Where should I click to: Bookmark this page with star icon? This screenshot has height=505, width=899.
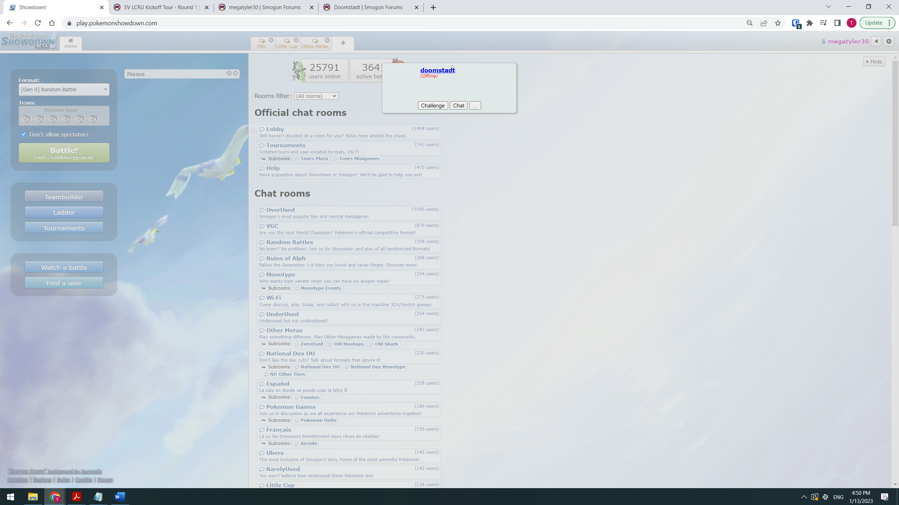pyautogui.click(x=777, y=23)
